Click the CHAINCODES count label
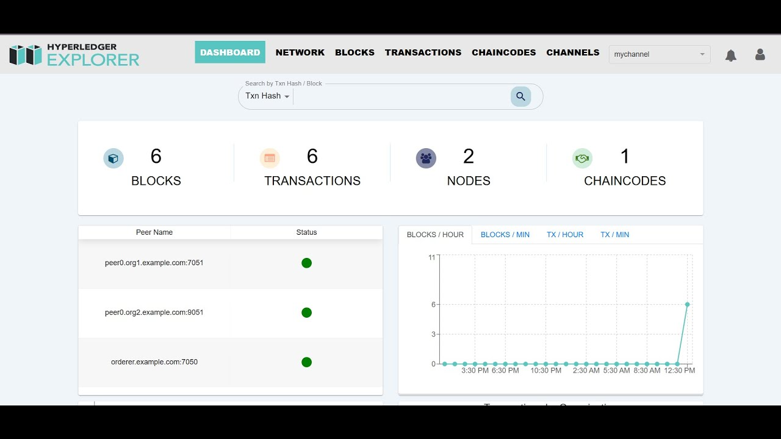The height and width of the screenshot is (439, 781). pos(625,181)
